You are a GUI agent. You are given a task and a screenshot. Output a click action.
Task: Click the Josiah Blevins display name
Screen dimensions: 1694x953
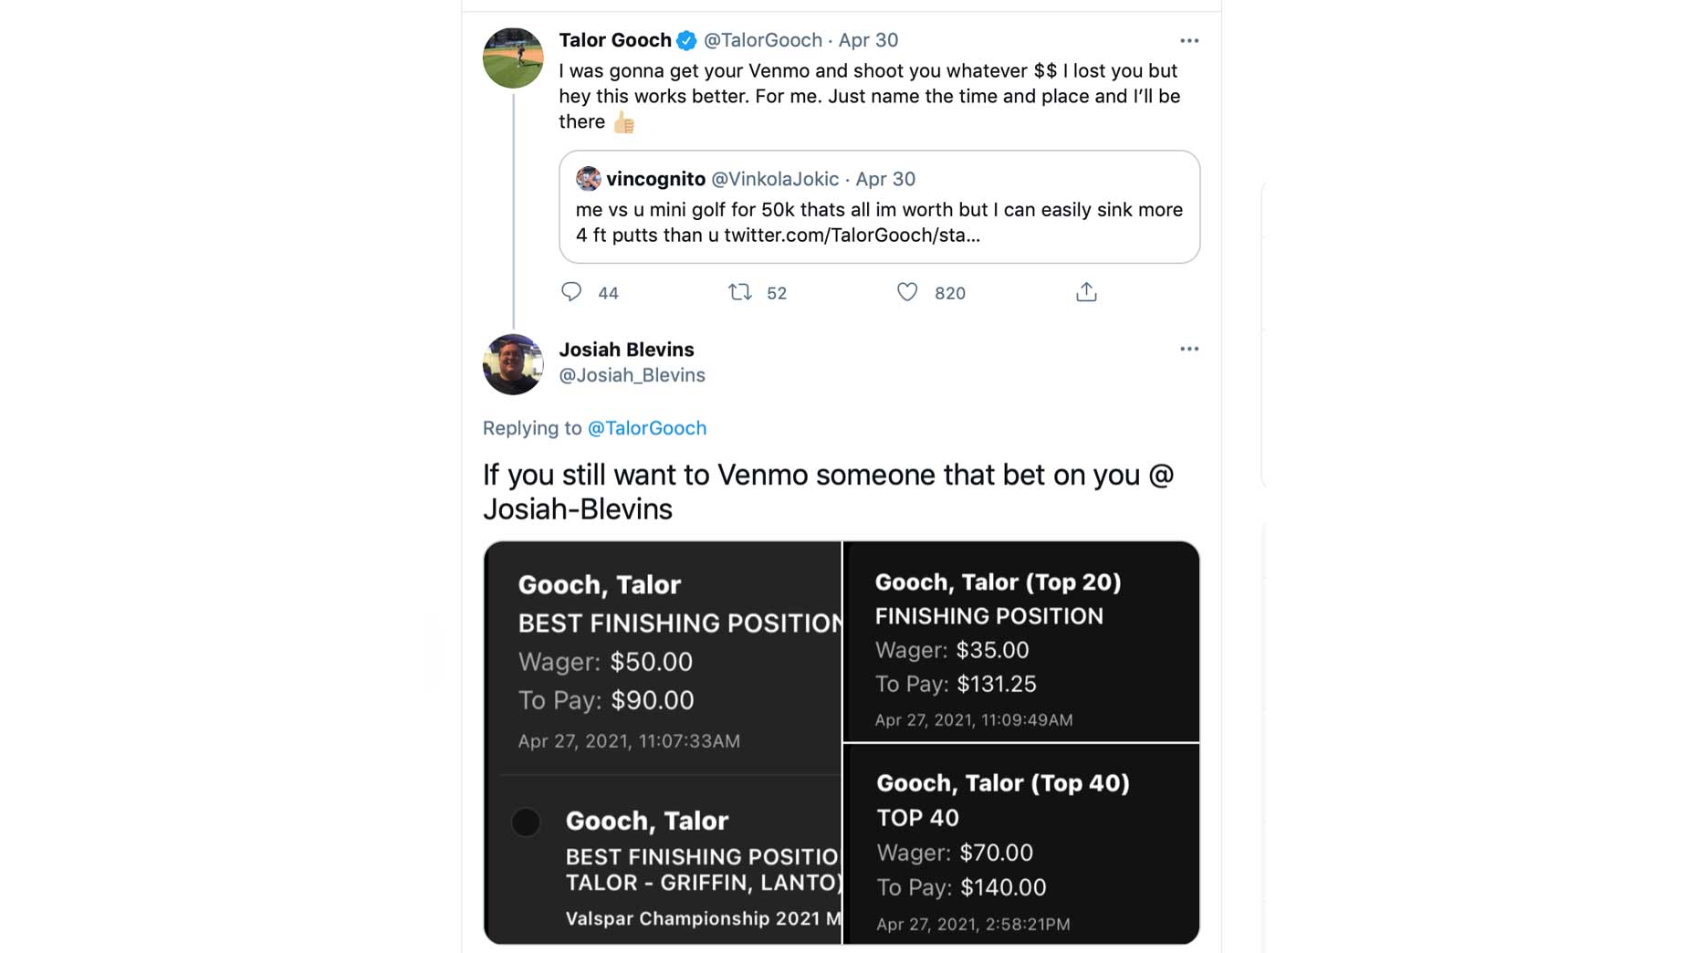coord(626,350)
